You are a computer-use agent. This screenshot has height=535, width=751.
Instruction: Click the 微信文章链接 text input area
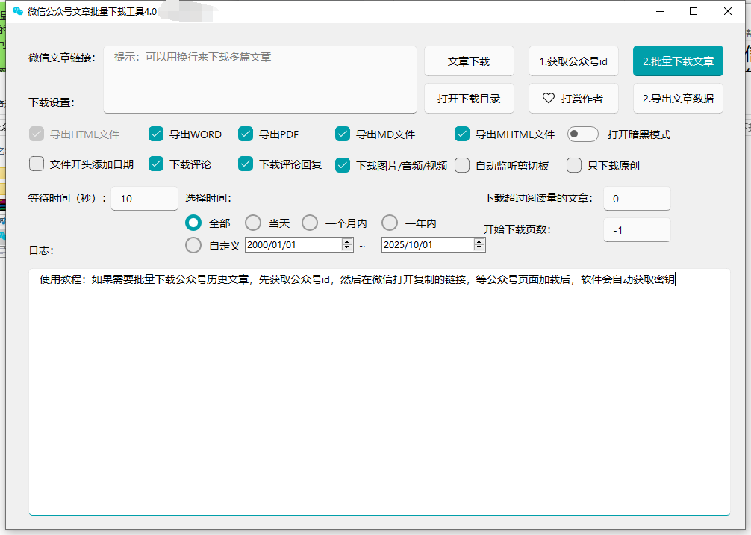point(260,79)
